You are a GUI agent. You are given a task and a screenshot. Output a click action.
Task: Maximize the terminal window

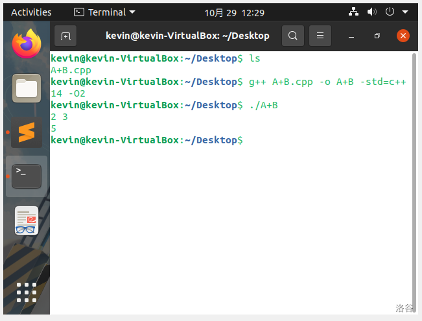(377, 36)
